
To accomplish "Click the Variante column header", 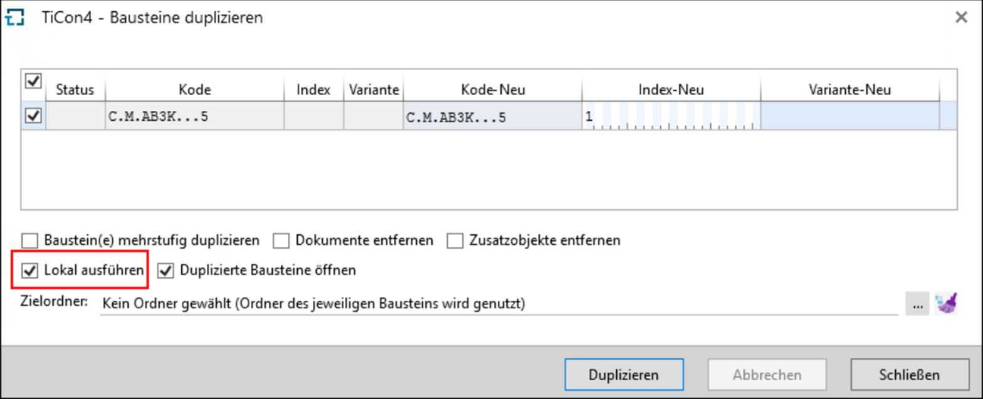I will (x=374, y=90).
